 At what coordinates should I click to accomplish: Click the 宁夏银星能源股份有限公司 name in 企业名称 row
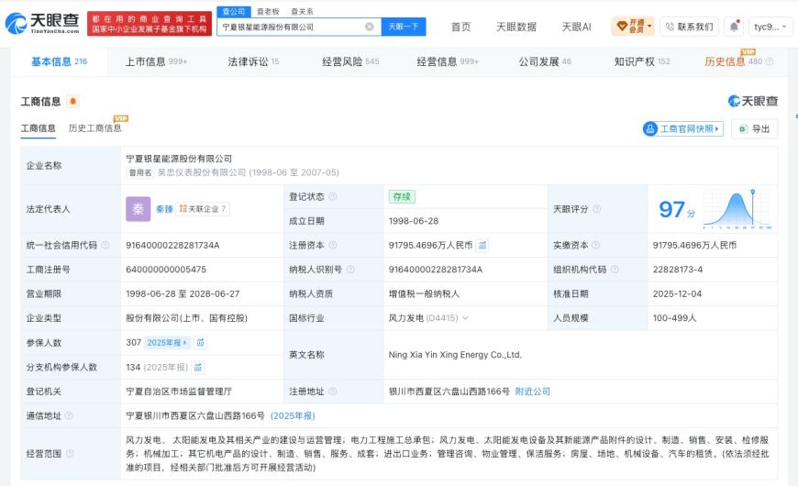coord(179,159)
